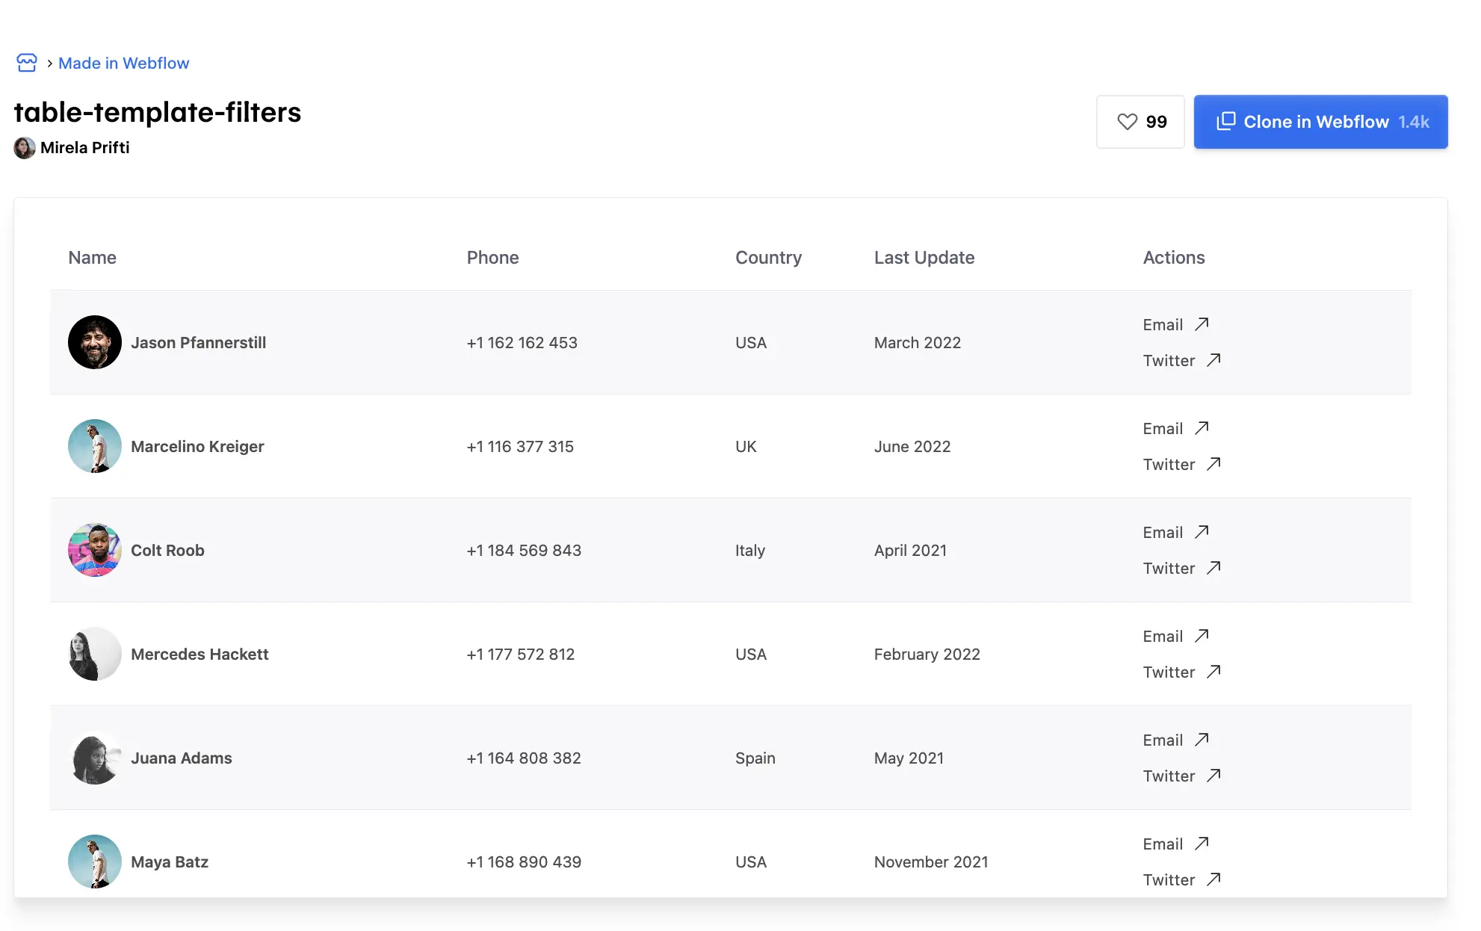Click Marcelino Kreiger's avatar photo

(x=95, y=446)
